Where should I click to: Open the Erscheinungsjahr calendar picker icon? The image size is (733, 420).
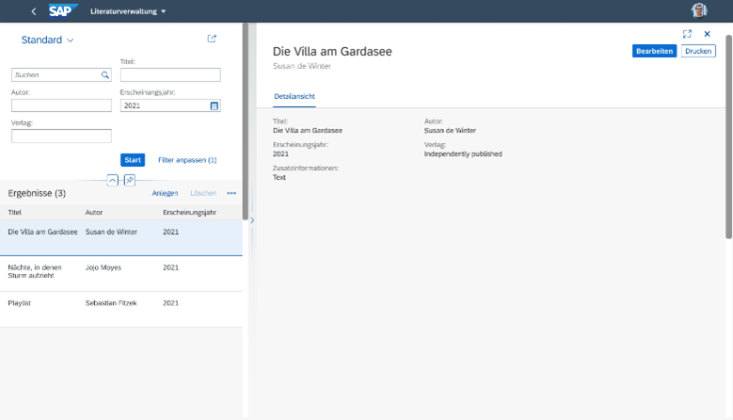coord(215,105)
